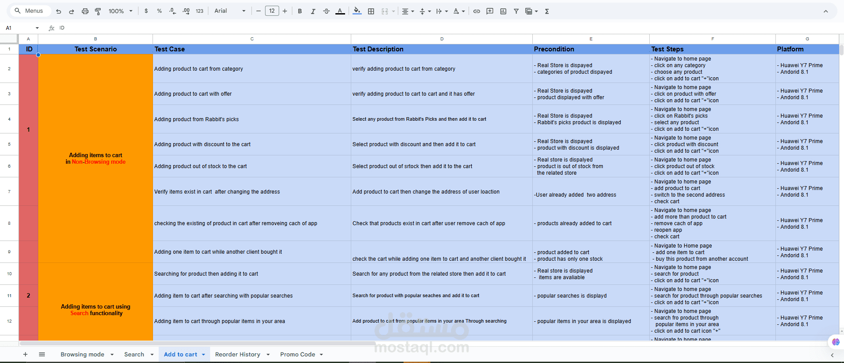The height and width of the screenshot is (363, 844).
Task: Increase font size with plus button
Action: click(x=285, y=11)
